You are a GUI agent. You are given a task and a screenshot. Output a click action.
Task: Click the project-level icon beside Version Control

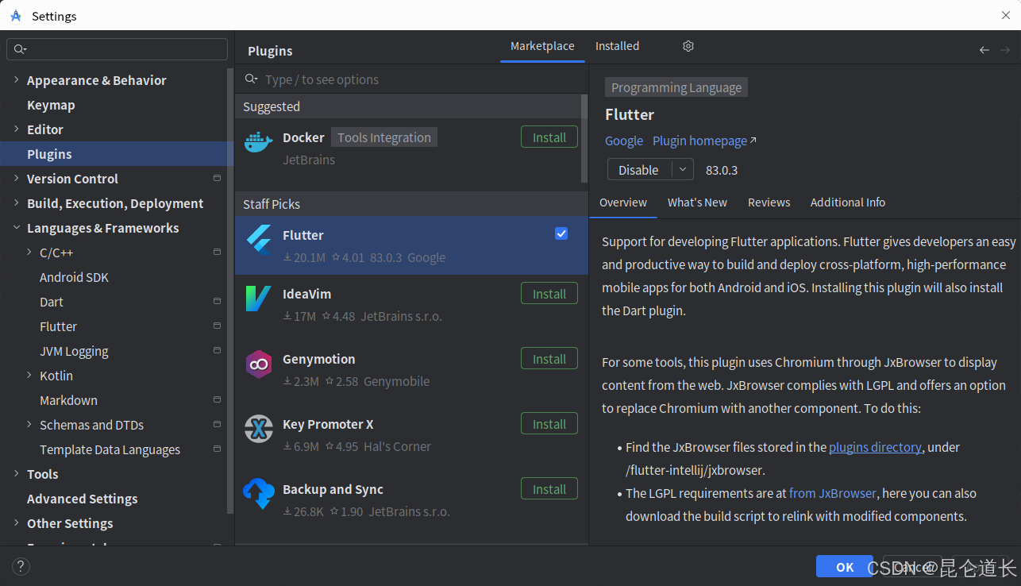[x=217, y=179]
